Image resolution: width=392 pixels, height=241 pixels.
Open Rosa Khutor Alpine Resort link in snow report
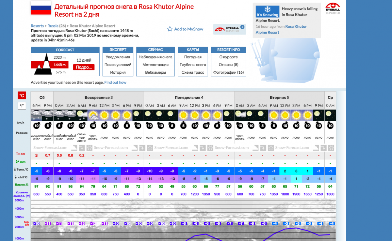tap(281, 29)
